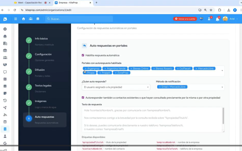Open the sticky note icon in sidebar
Viewport: 242px width, 151px height.
pos(5,93)
